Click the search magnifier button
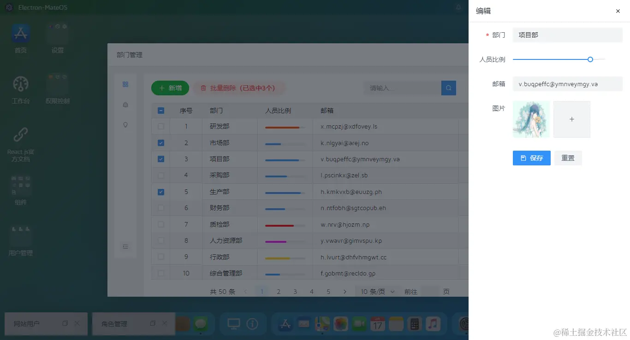This screenshot has width=630, height=340. pos(448,88)
